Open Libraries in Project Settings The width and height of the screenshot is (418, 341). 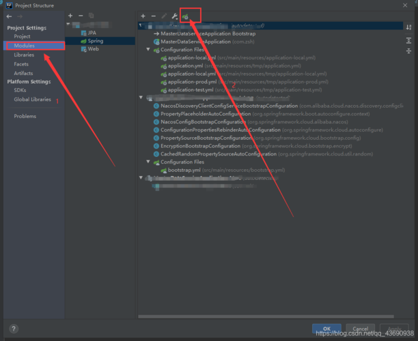tap(24, 55)
